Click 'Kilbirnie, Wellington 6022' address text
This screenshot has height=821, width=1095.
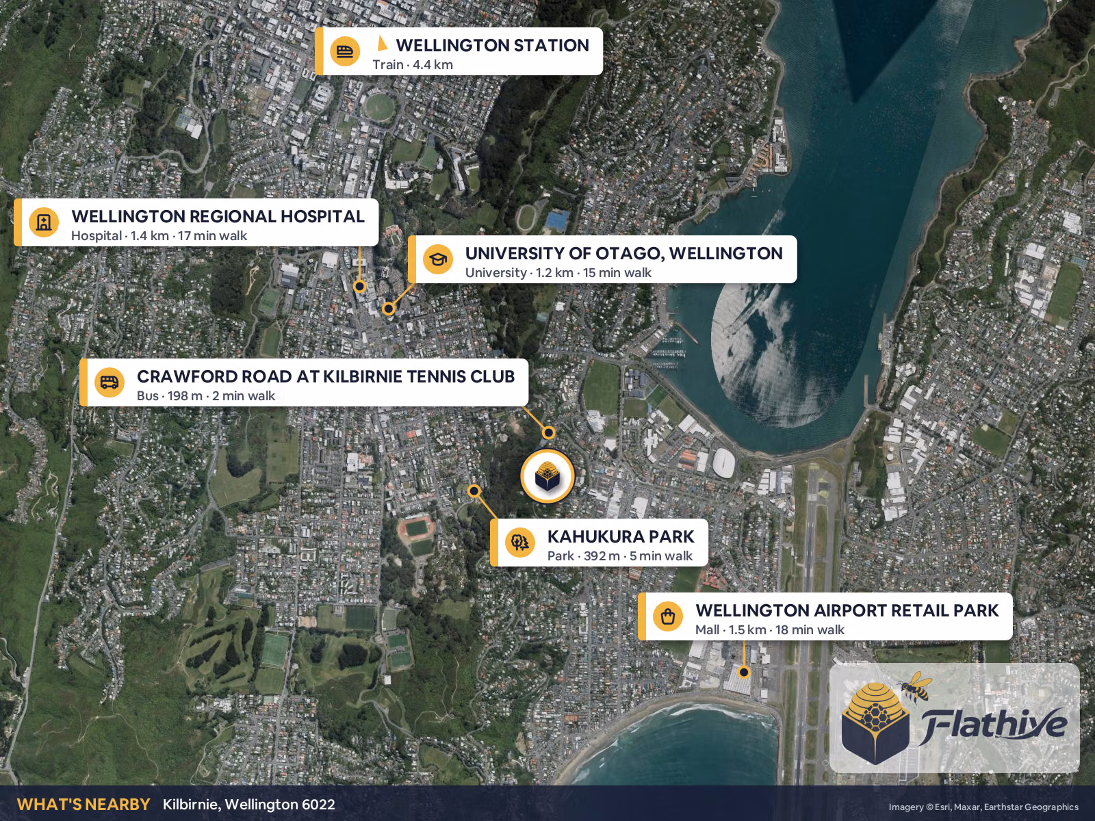249,805
